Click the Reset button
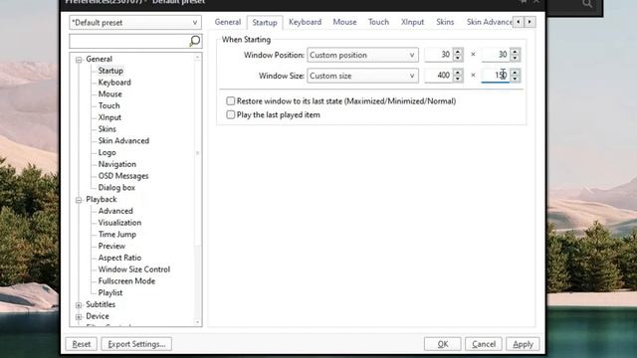The image size is (637, 358). point(82,344)
